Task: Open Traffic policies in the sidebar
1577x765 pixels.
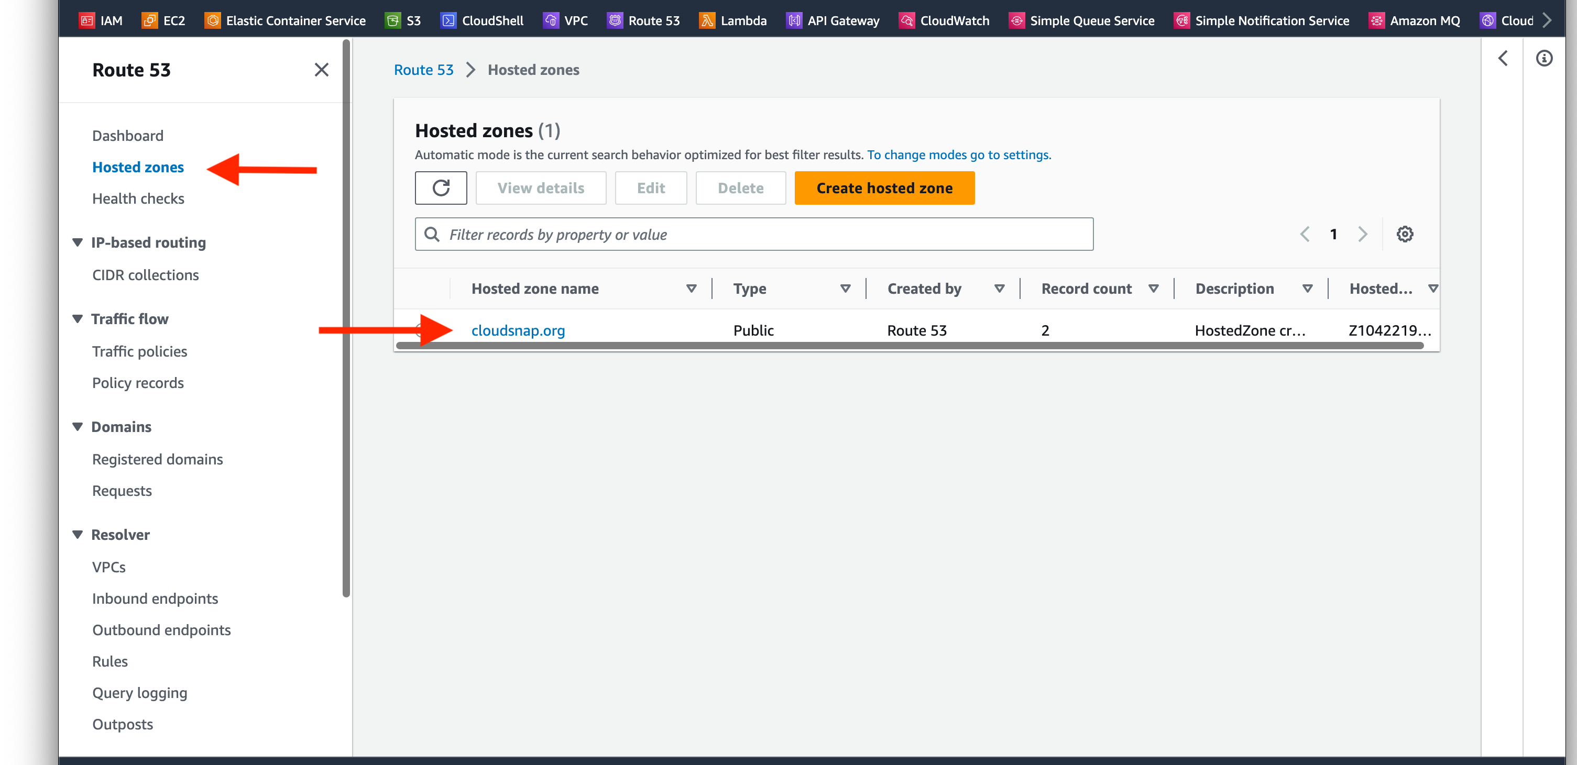Action: pos(139,351)
